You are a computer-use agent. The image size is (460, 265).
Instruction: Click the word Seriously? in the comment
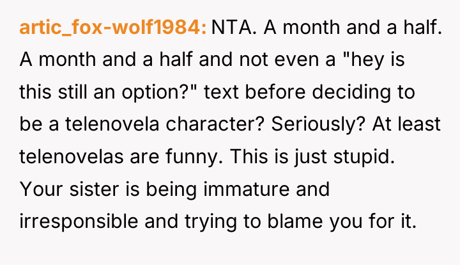click(318, 125)
